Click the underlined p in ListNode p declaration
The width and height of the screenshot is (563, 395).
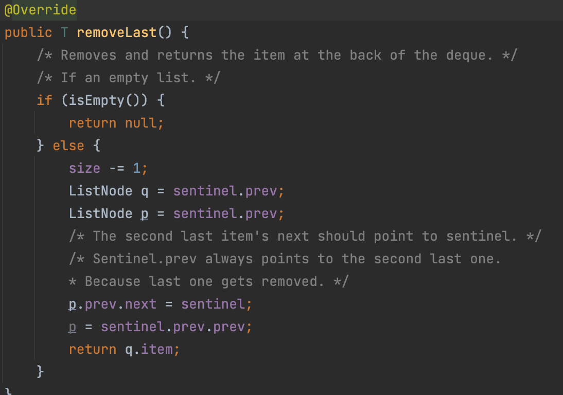(145, 213)
